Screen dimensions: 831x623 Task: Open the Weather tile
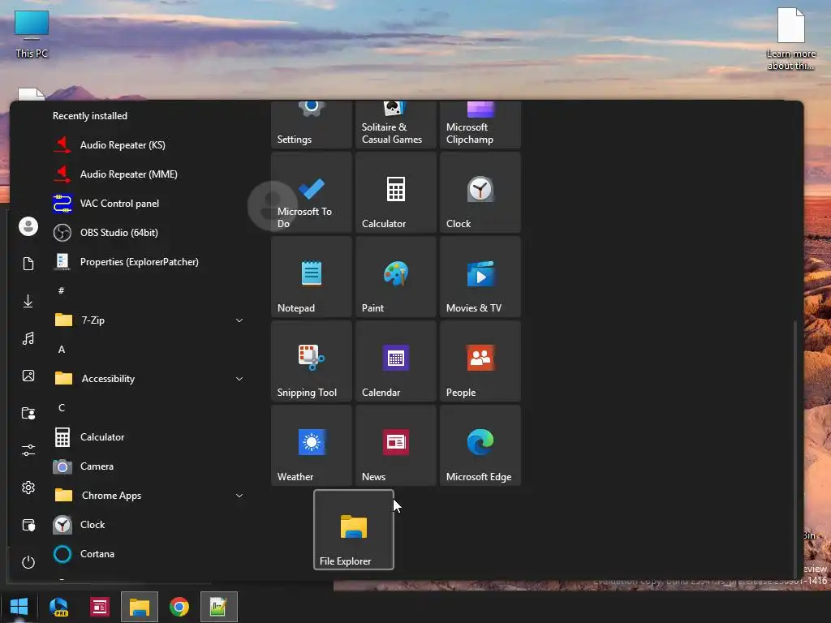pos(312,445)
